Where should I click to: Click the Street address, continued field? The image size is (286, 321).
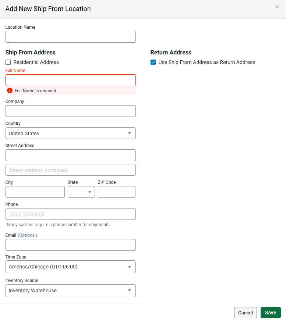(x=70, y=170)
